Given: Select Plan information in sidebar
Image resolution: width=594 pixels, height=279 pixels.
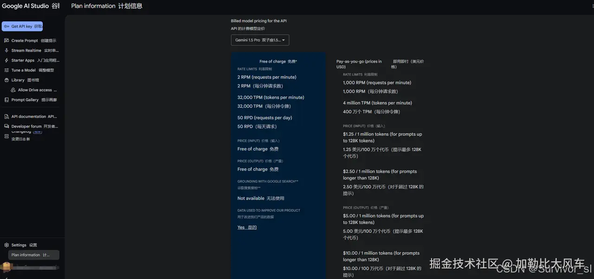Looking at the screenshot, I should pos(34,255).
